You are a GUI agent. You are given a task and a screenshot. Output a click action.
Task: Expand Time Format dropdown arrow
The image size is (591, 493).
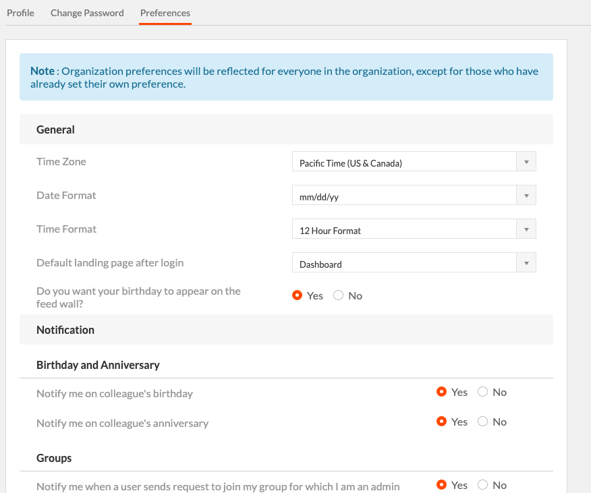526,229
